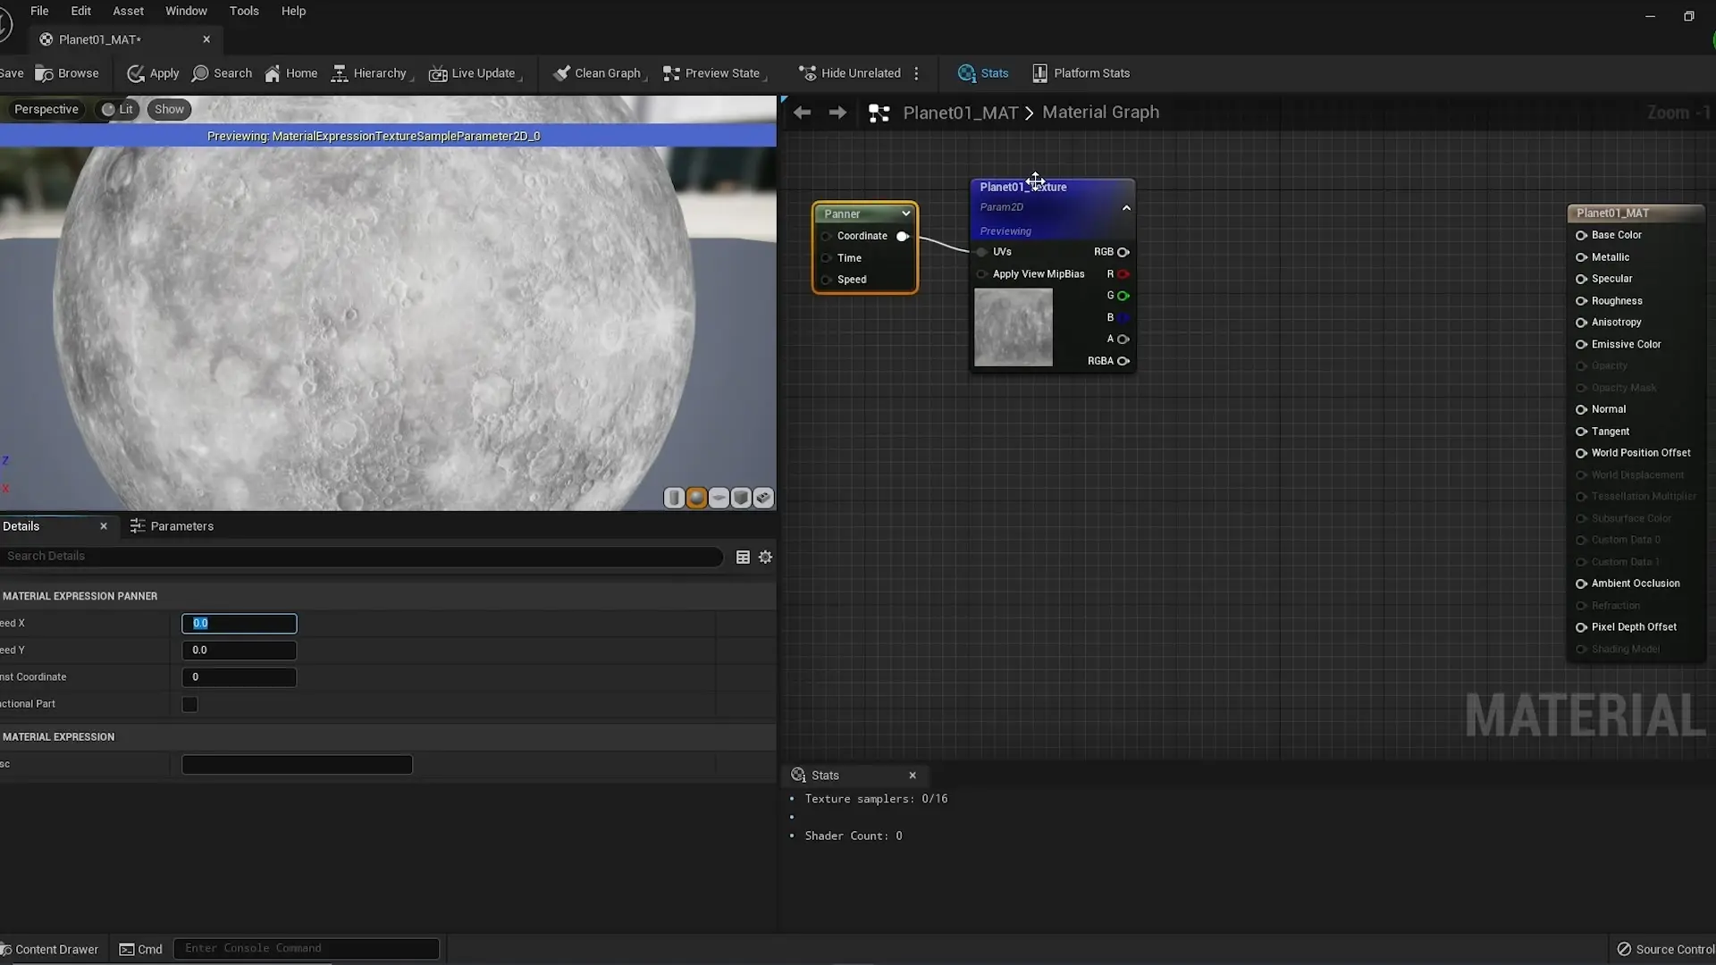
Task: Click the Clean Graph toolbar icon
Action: 561,73
